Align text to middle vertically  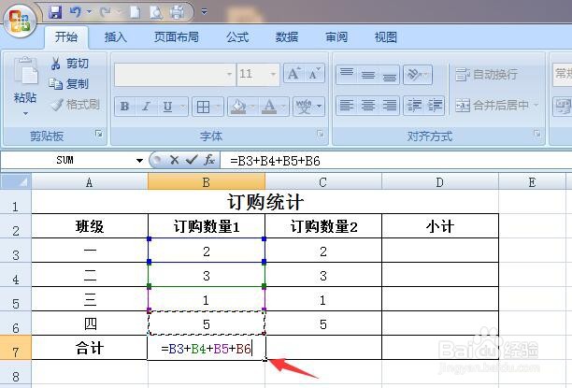click(367, 75)
